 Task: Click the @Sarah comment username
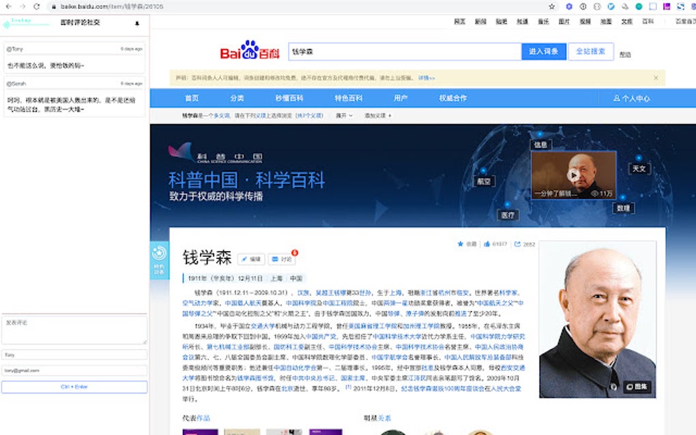point(16,84)
